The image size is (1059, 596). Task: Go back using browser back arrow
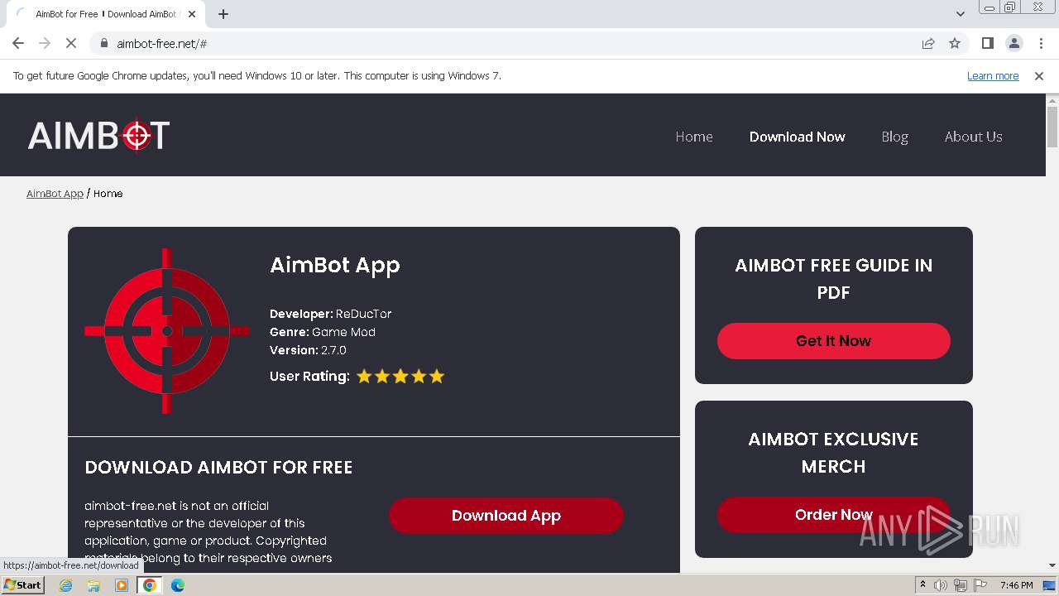pyautogui.click(x=18, y=43)
